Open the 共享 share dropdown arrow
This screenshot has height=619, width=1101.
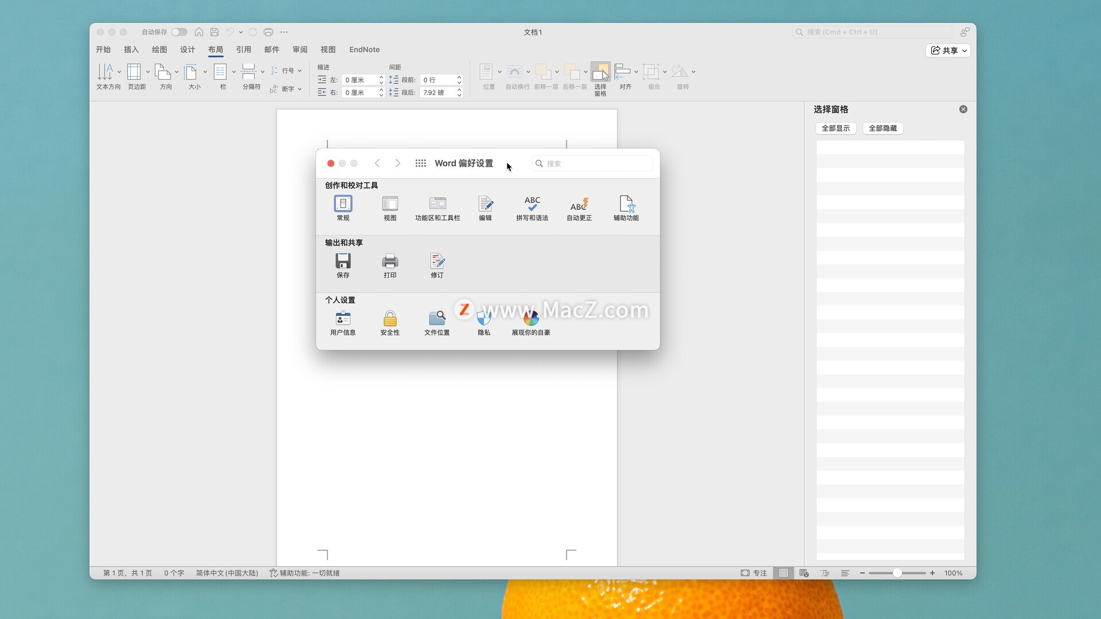(x=965, y=50)
